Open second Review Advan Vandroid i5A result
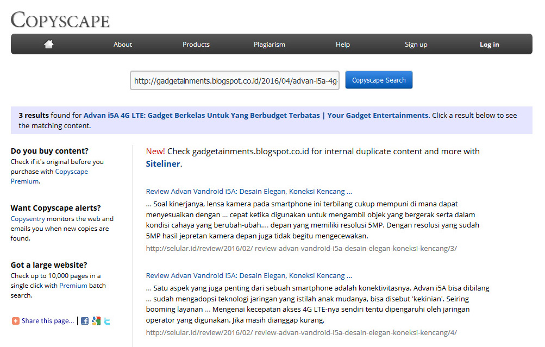The width and height of the screenshot is (545, 347). pos(249,275)
